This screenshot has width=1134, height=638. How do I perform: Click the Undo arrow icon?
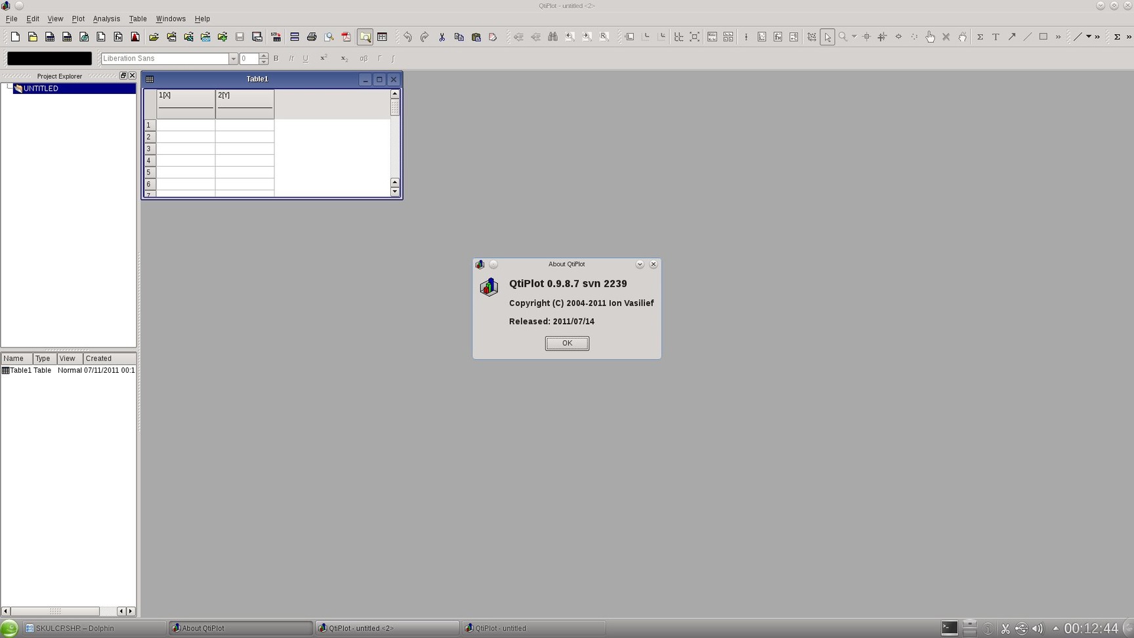coord(408,37)
